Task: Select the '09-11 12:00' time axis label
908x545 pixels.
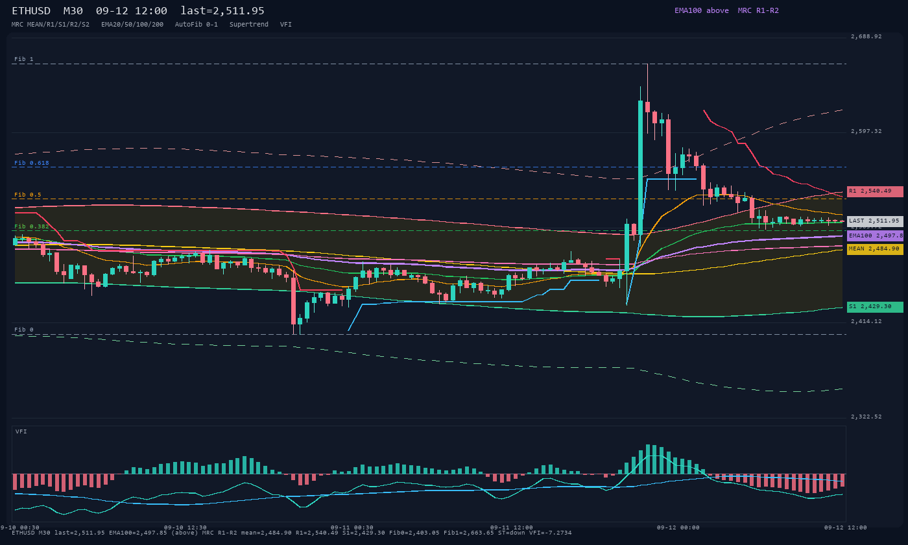Action: [512, 527]
